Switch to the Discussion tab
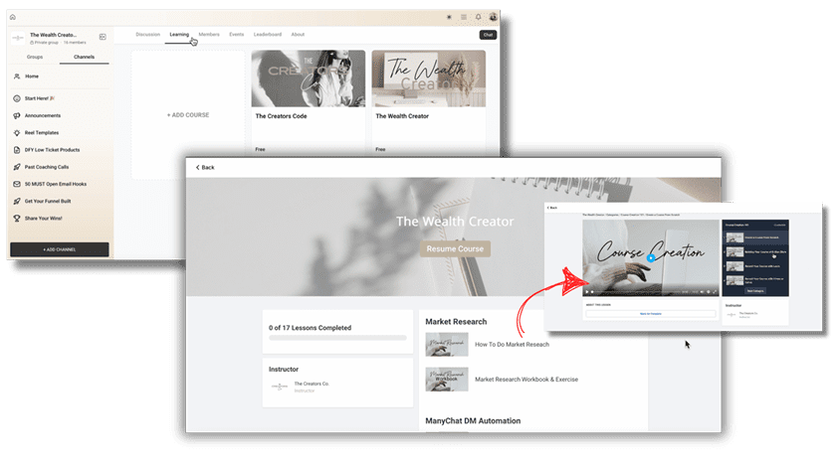 tap(147, 35)
